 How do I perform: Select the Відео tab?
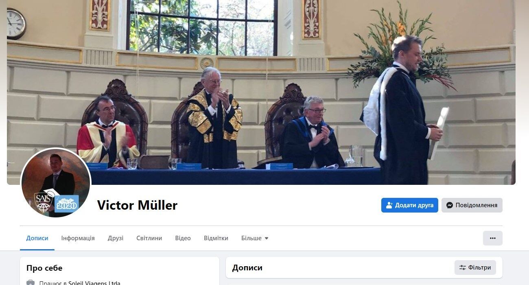click(183, 238)
